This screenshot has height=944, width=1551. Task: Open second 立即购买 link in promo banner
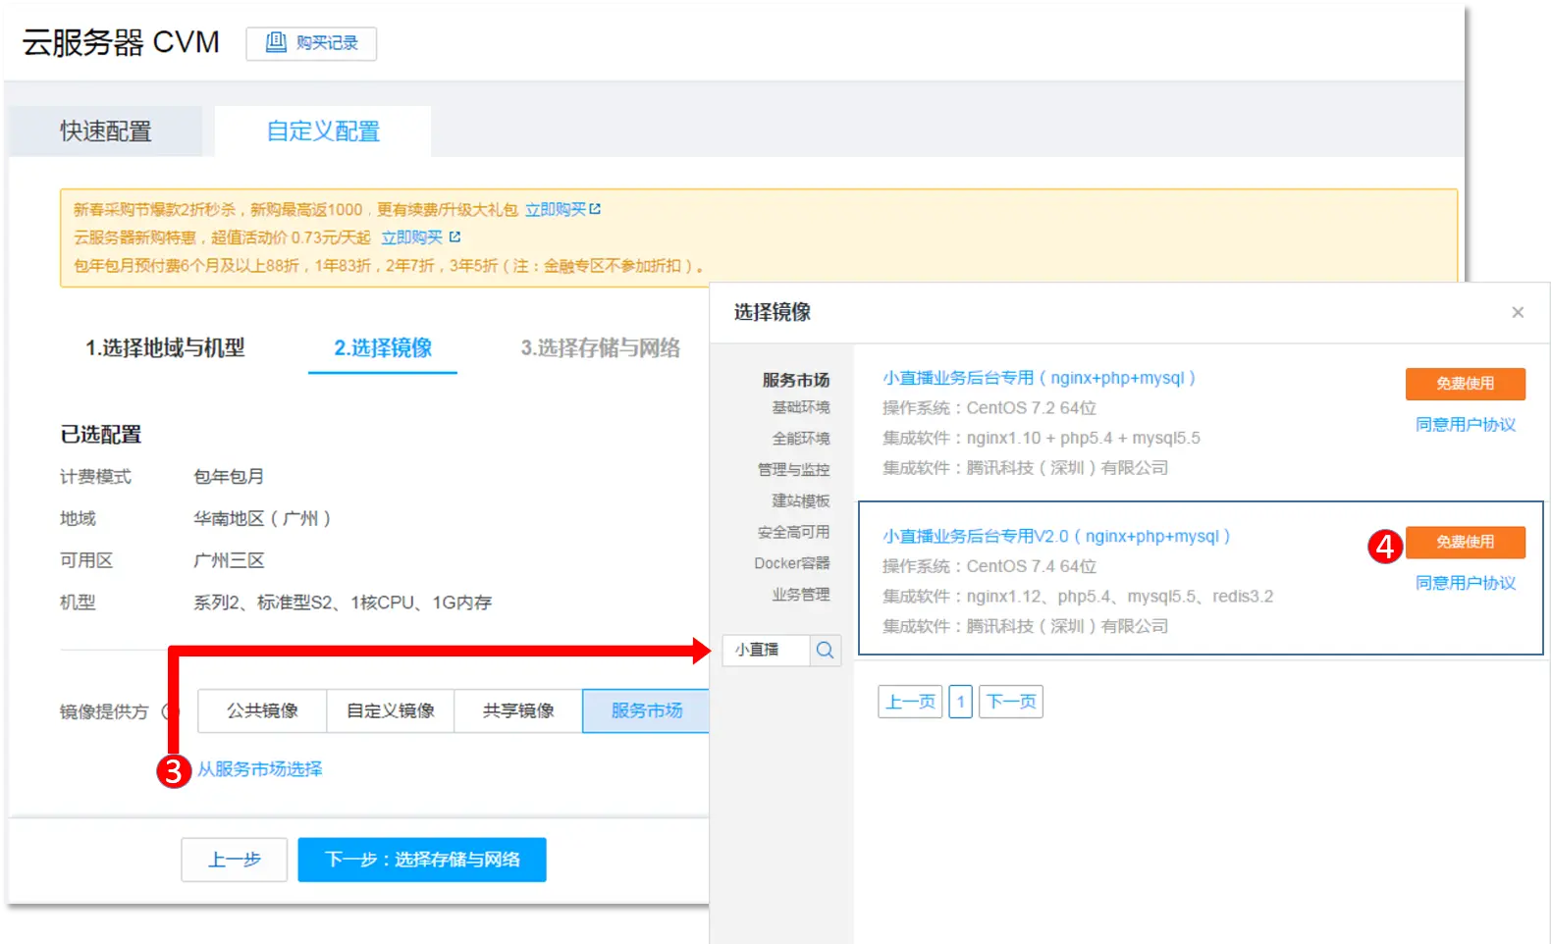click(x=411, y=236)
